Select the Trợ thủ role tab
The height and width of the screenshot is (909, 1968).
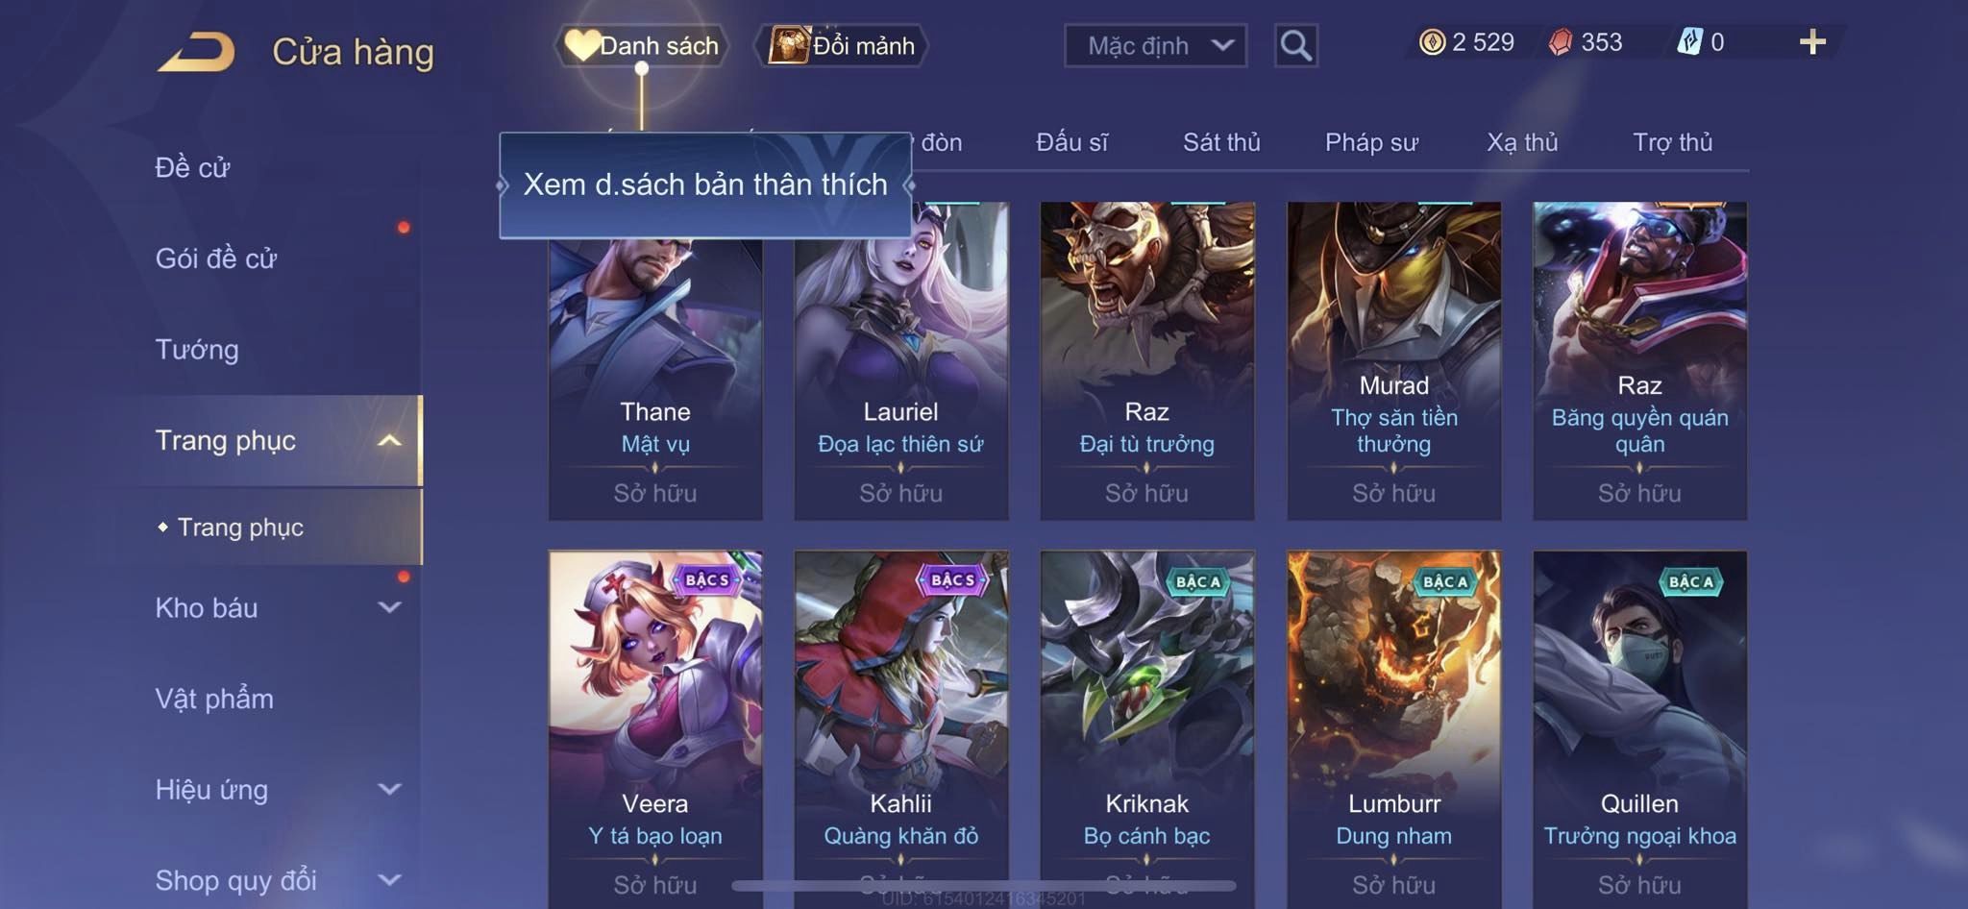pos(1672,142)
